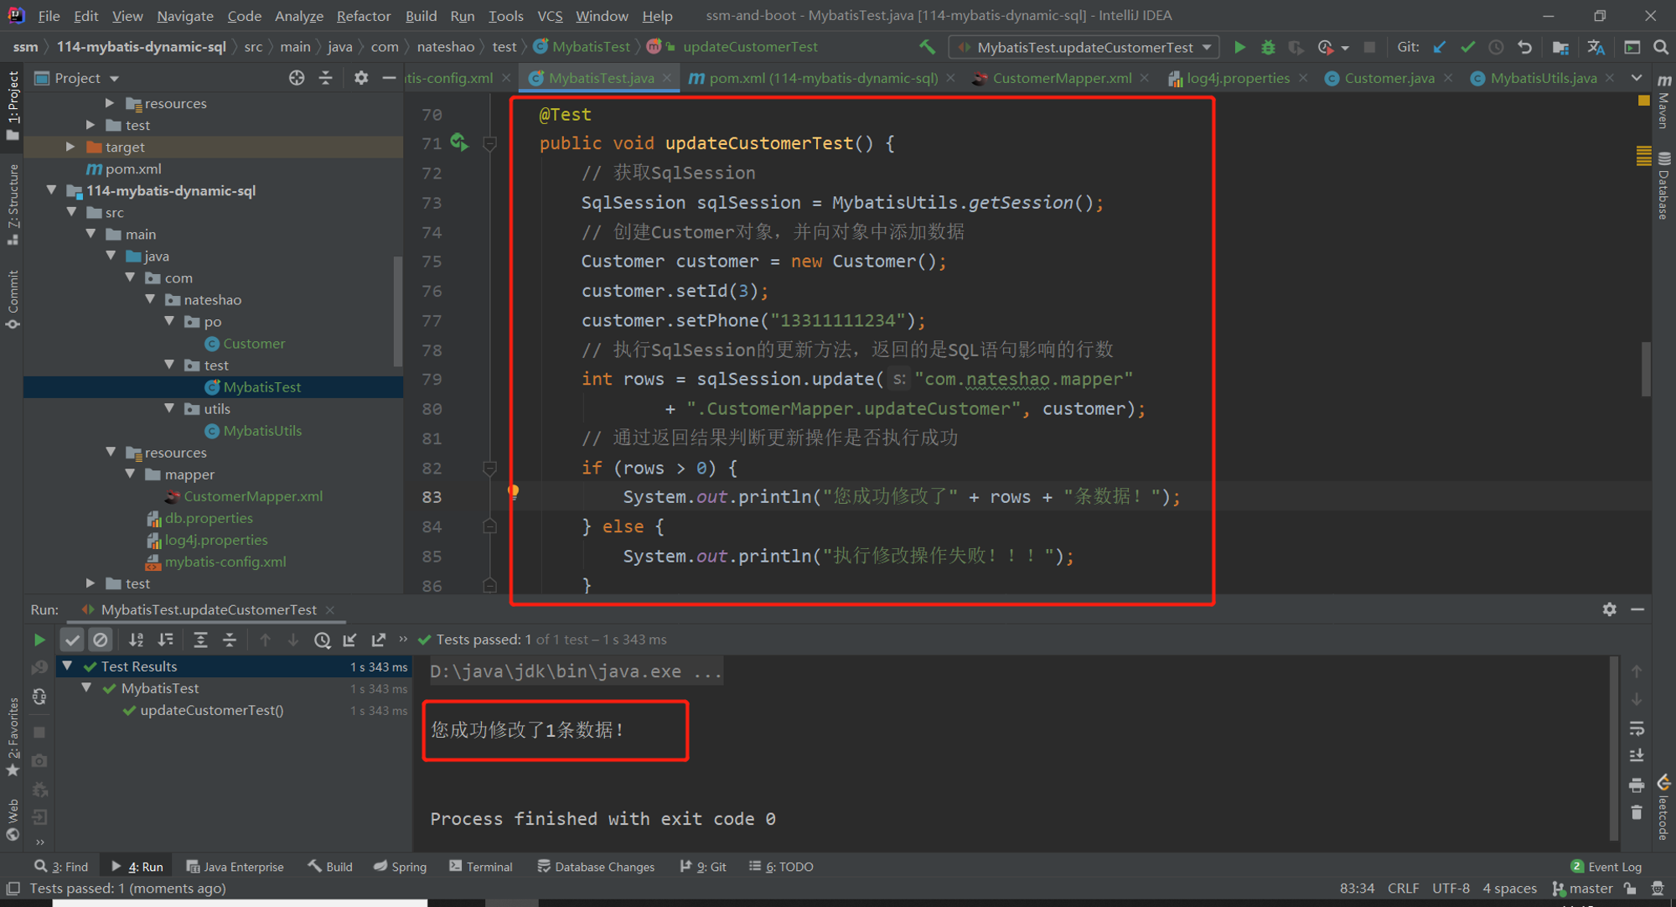Click the Git rollback icon
The width and height of the screenshot is (1676, 907).
pyautogui.click(x=1524, y=47)
